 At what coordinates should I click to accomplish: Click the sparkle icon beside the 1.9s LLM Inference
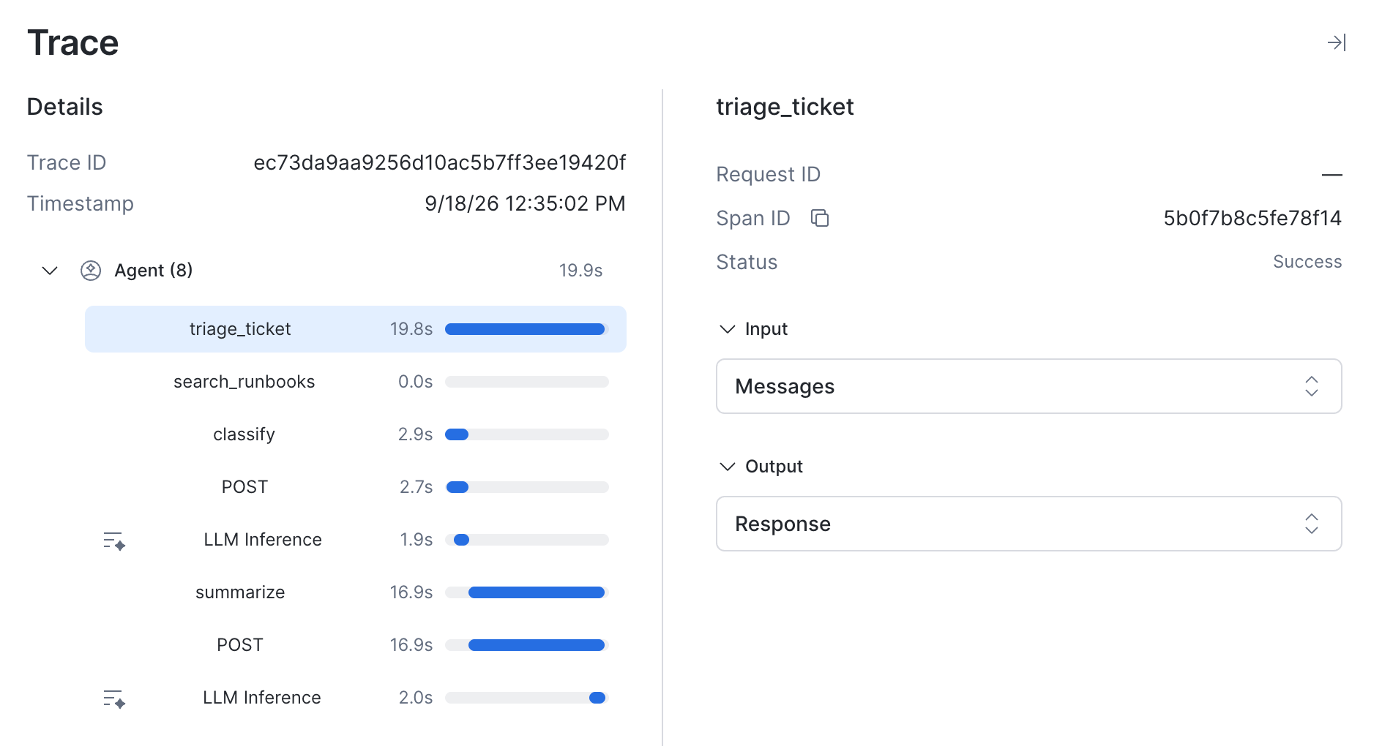click(x=114, y=540)
